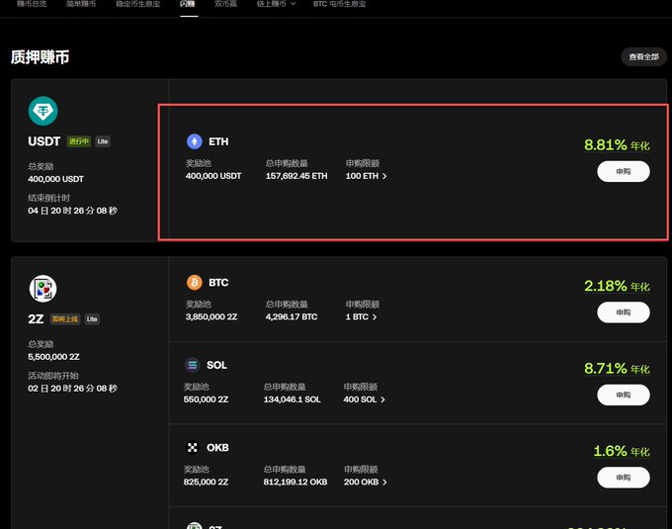
Task: Click the 550,000 2Z reward pool value
Action: point(206,399)
